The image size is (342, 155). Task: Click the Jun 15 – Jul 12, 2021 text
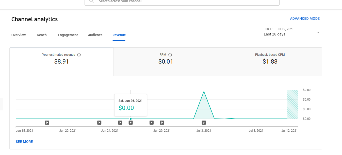279,29
